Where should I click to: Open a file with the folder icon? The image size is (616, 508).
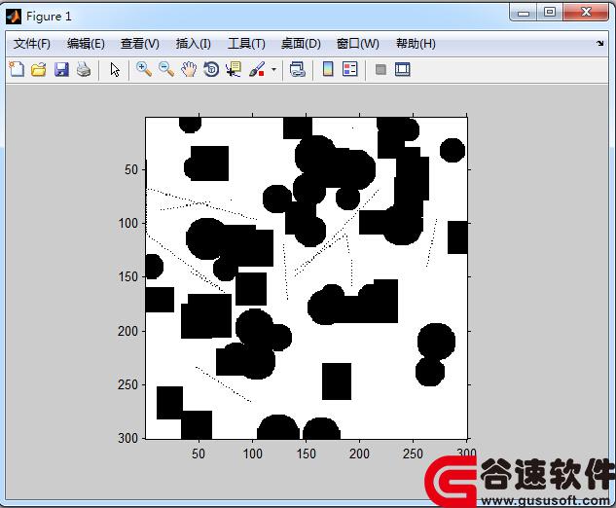coord(39,70)
